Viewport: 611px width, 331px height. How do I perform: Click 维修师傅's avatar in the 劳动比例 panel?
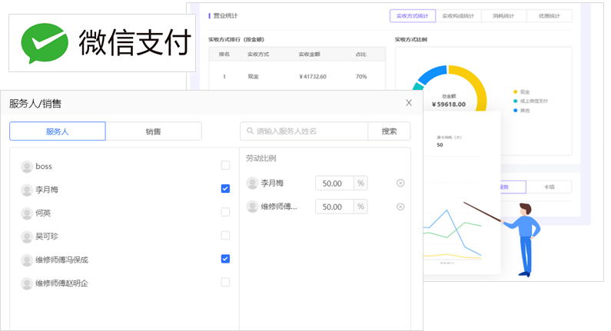click(253, 207)
